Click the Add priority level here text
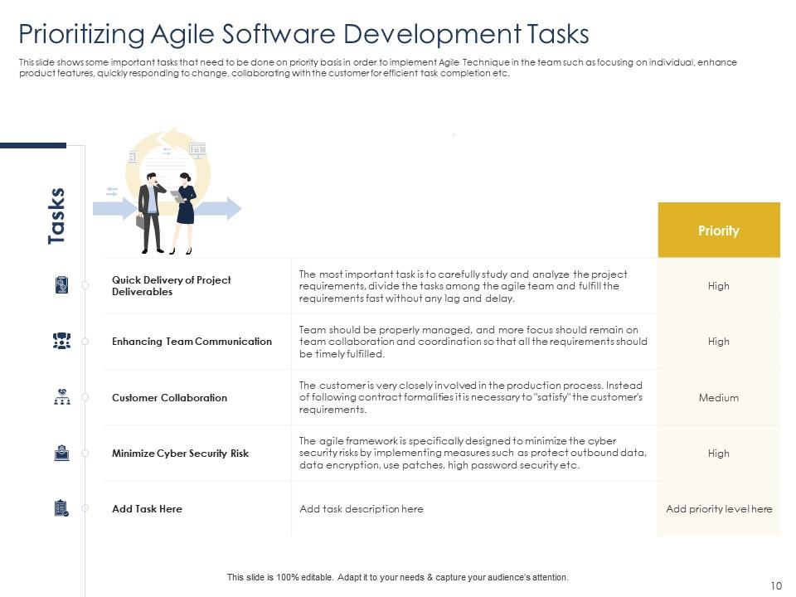 click(x=719, y=509)
